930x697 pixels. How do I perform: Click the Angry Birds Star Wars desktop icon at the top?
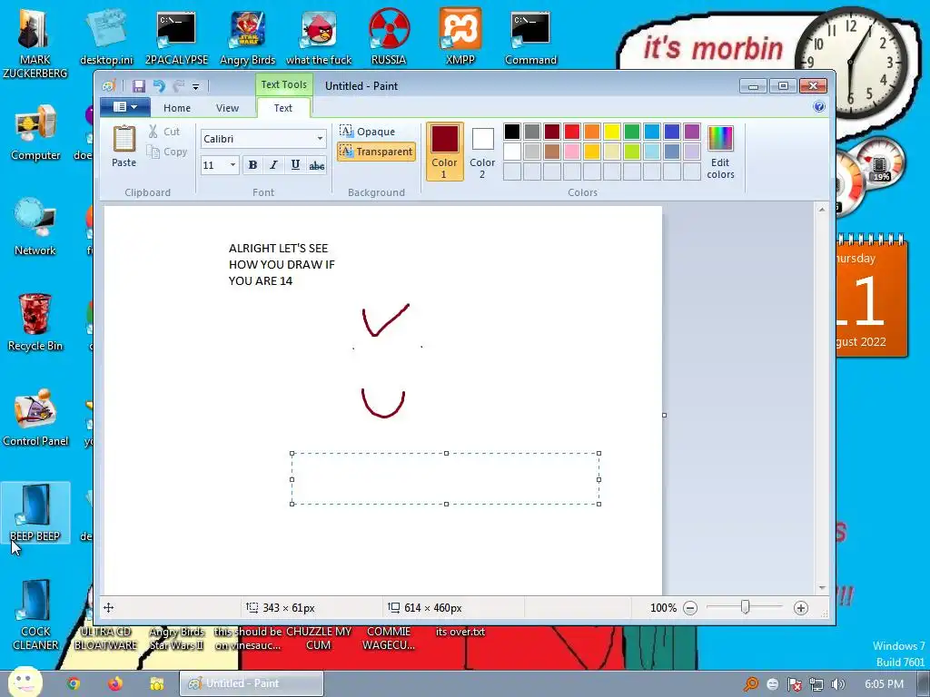coord(247,36)
